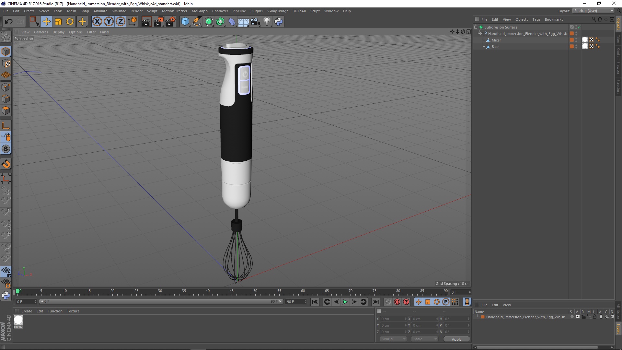Click the Floor environment icon
This screenshot has width=622, height=350.
coord(244,22)
